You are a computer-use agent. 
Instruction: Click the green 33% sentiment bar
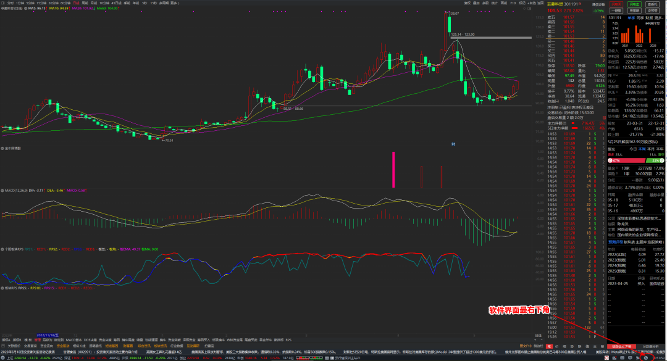655,160
